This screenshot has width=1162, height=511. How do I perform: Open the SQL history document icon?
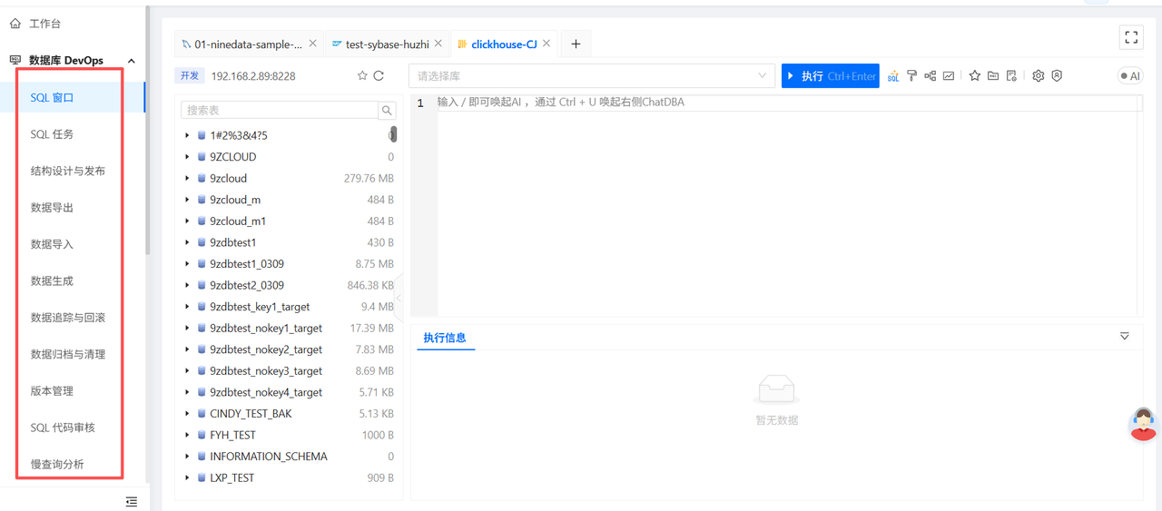(x=1011, y=76)
